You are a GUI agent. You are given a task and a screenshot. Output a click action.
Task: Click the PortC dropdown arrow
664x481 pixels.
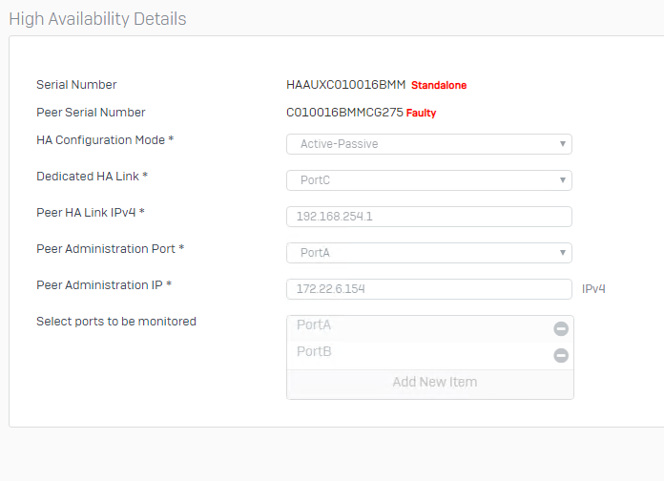[x=563, y=179]
